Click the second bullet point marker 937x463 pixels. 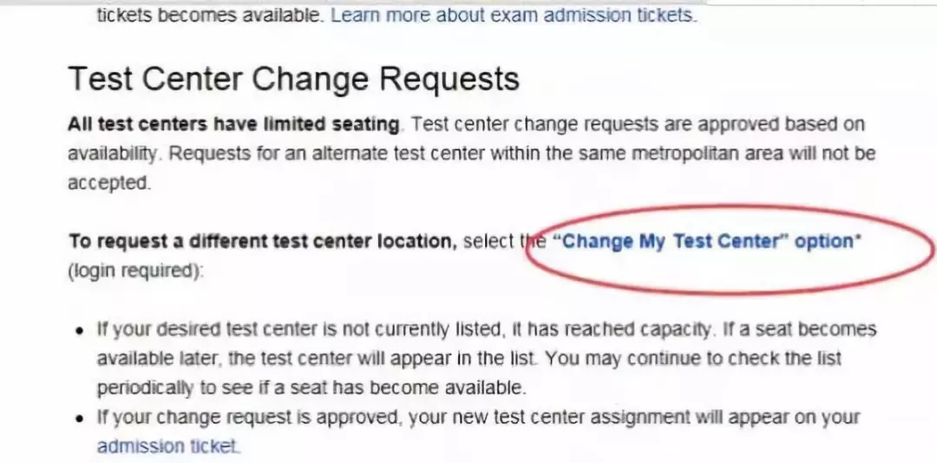pos(79,419)
